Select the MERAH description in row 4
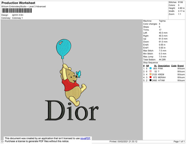The image size is (186, 144). click(162, 77)
